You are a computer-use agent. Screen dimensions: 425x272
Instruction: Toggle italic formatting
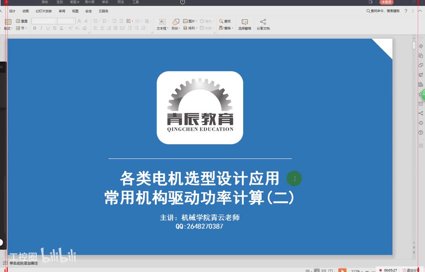point(41,28)
